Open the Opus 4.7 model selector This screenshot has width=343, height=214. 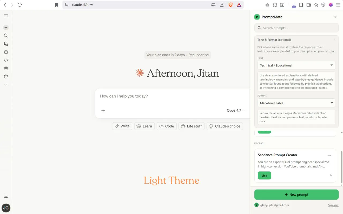[236, 110]
